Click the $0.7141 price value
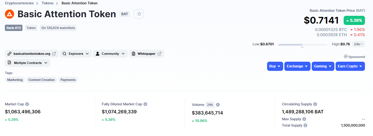 321,20
